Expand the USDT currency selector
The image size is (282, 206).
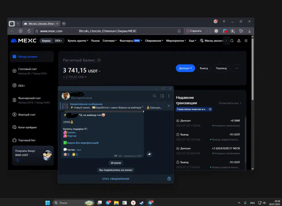[94, 71]
